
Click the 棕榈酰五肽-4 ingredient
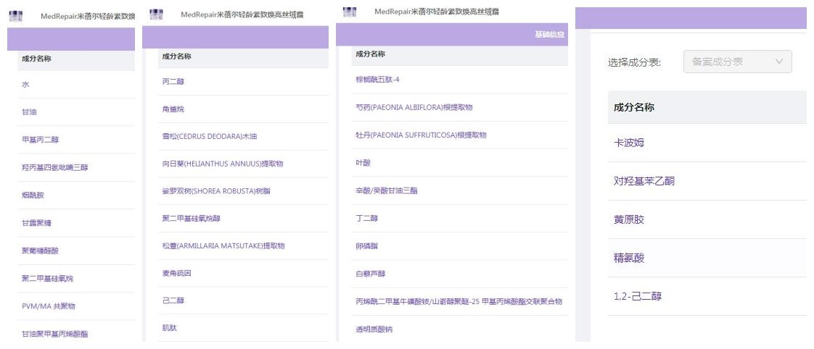[377, 80]
